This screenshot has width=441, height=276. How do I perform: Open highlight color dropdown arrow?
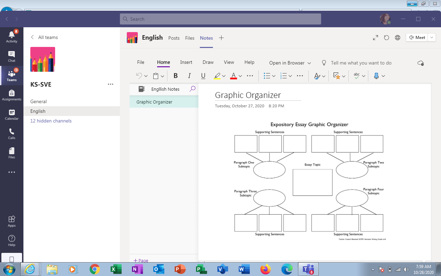pos(224,76)
